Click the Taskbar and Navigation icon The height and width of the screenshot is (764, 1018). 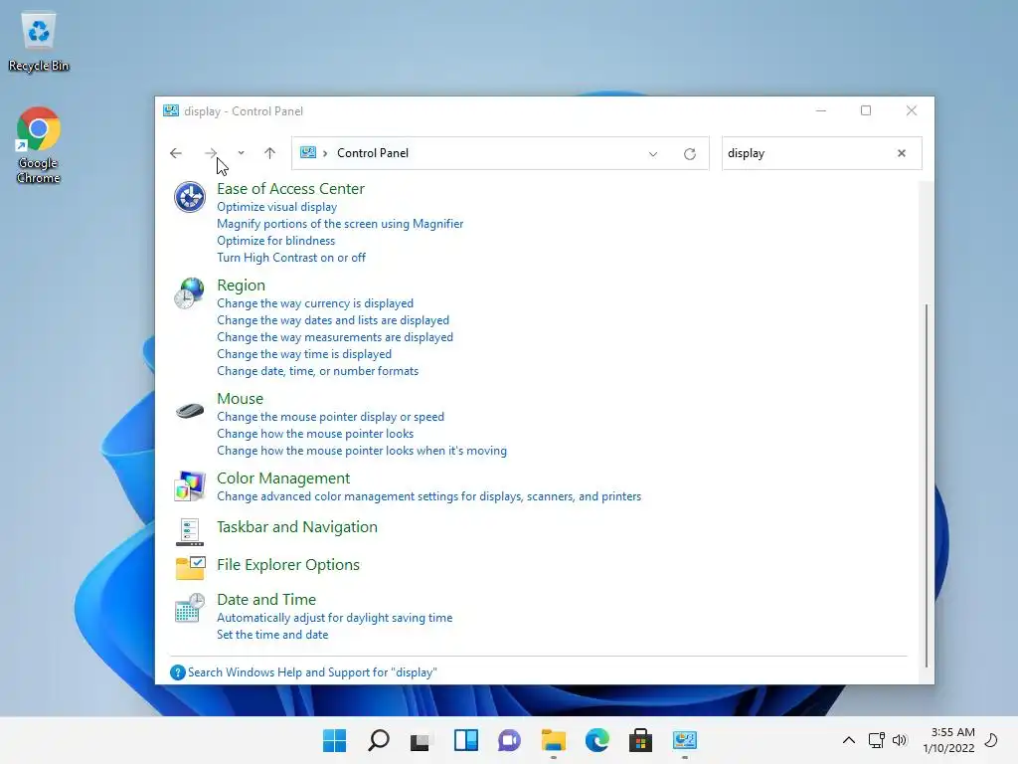pyautogui.click(x=190, y=531)
